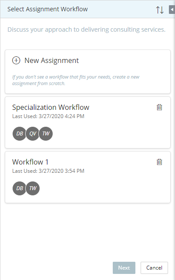Click the New Assignment italic description text
Viewport: 175px width, 280px height.
76,80
